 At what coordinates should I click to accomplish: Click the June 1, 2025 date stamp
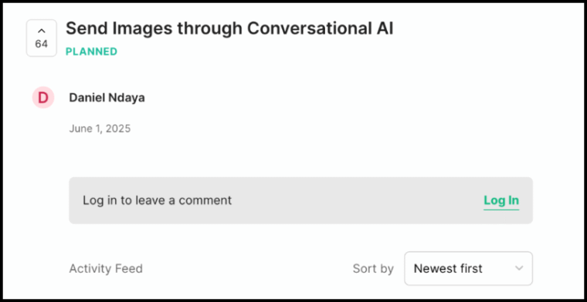pyautogui.click(x=100, y=129)
